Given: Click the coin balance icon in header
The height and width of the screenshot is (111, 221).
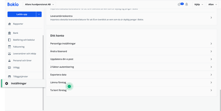Looking at the screenshot, I should (179, 4).
